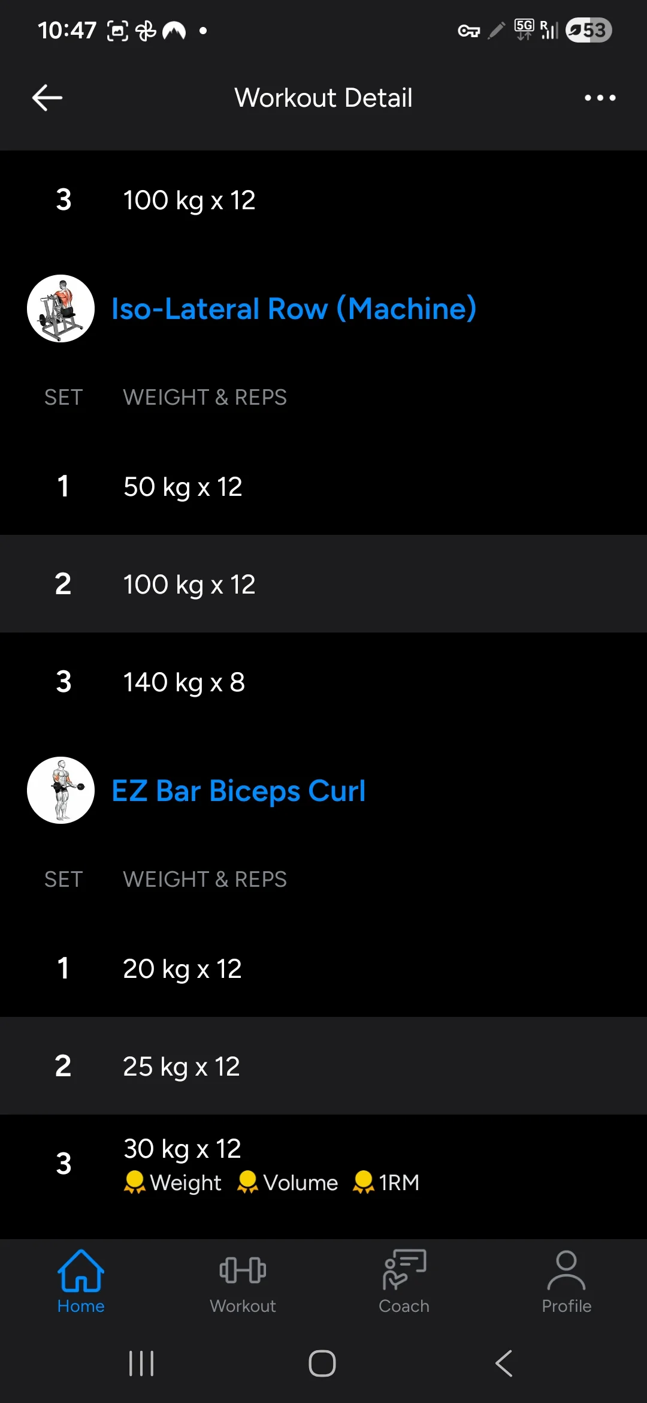The image size is (647, 1403).
Task: Open the Coach tab
Action: tap(404, 1282)
